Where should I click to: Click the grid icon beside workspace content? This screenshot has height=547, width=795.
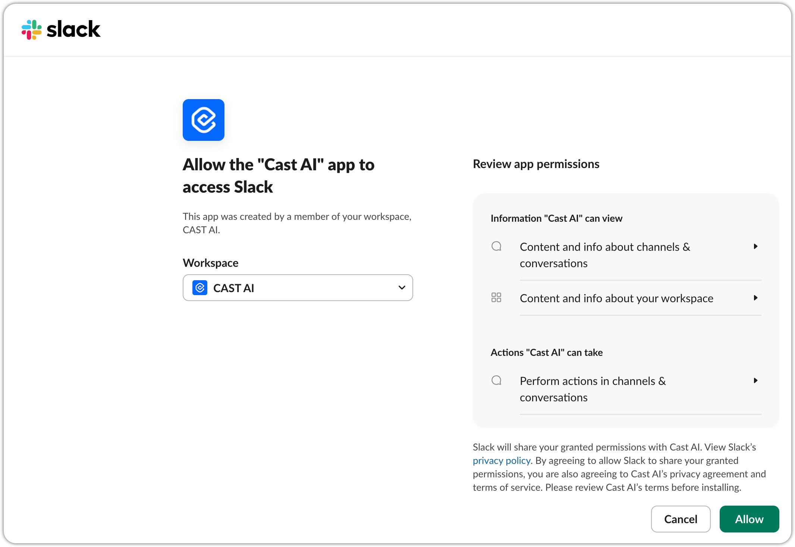(496, 297)
